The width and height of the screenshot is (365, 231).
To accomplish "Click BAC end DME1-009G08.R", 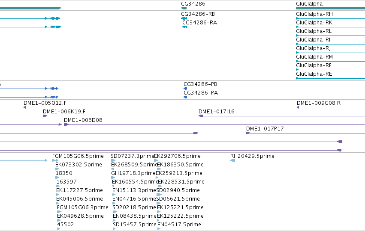I will [318, 103].
